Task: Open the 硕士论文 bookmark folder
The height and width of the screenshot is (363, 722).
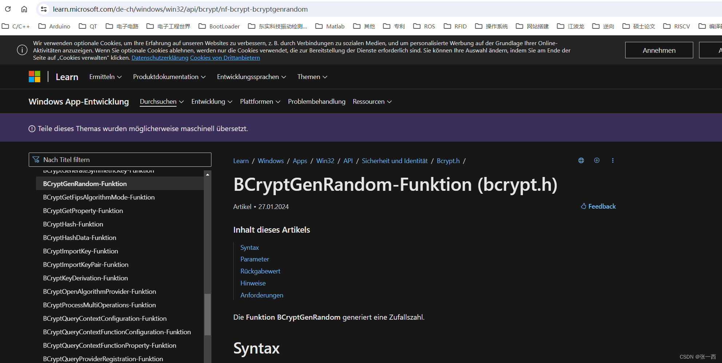Action: click(639, 26)
